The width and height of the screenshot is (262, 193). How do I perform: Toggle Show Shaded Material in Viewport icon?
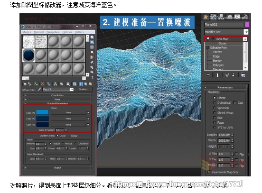[75, 84]
